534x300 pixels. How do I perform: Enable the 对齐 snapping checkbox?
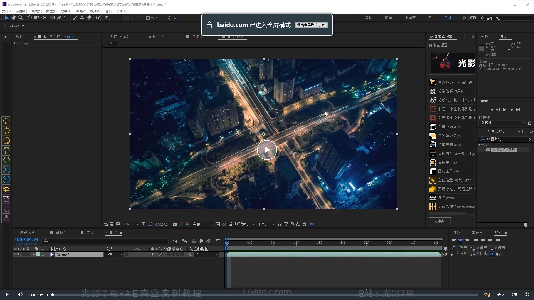click(x=148, y=18)
